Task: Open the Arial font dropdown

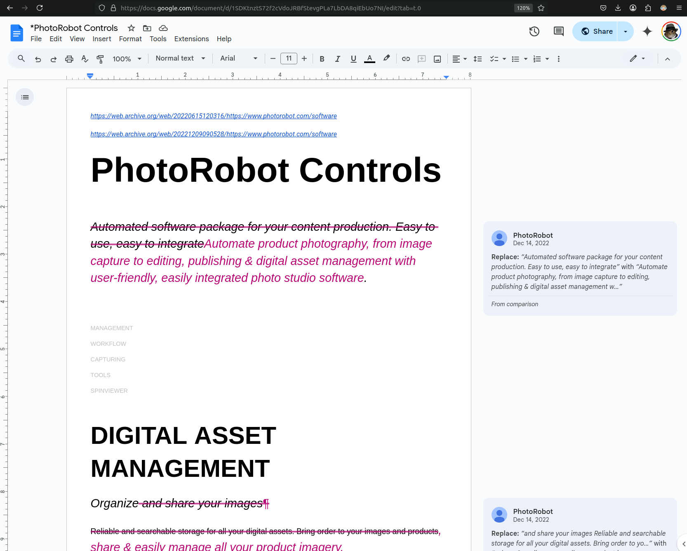Action: click(239, 59)
